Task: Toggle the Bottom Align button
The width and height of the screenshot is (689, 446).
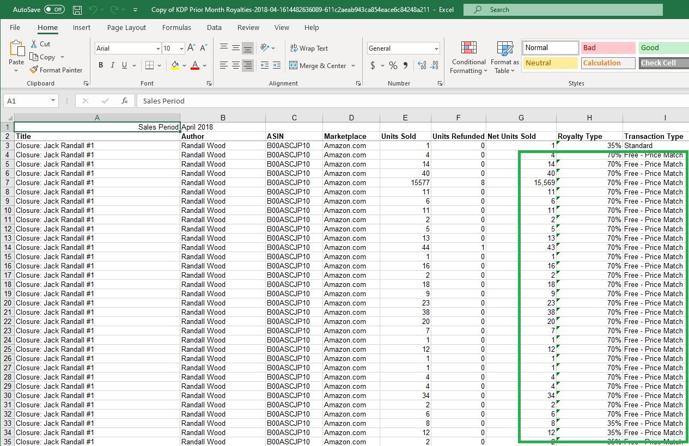Action: tap(248, 48)
